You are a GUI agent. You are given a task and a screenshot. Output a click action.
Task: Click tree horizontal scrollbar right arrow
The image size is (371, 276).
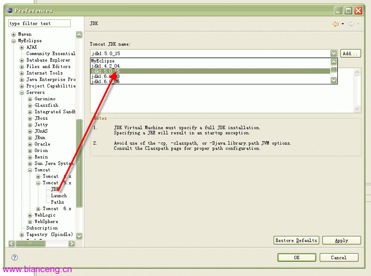point(72,243)
